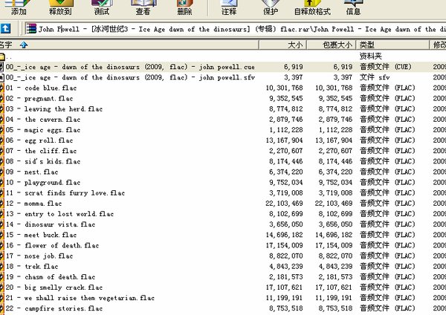Click the size value 6,919 of the cue file
The width and height of the screenshot is (446, 315).
(x=294, y=67)
